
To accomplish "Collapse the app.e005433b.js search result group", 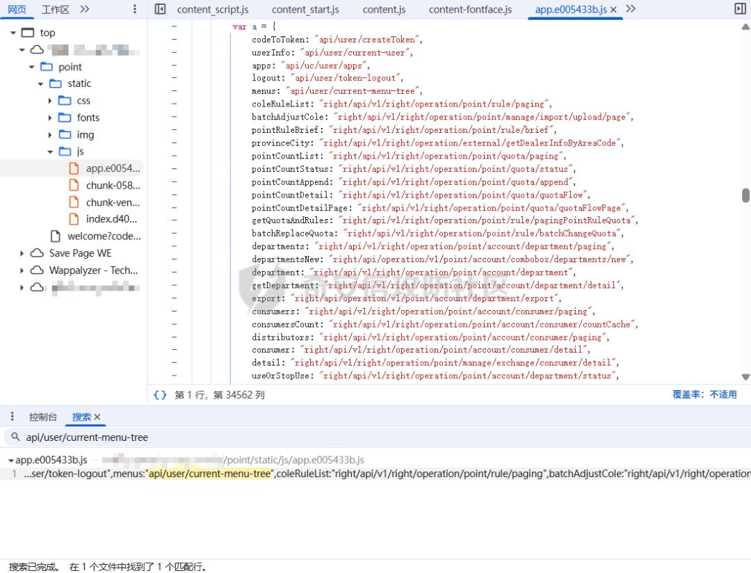I will point(10,460).
